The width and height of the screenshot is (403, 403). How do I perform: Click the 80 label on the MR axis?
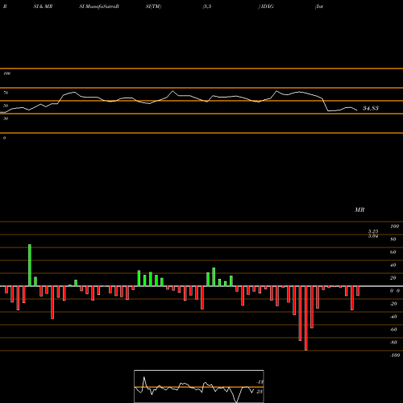tap(393, 239)
